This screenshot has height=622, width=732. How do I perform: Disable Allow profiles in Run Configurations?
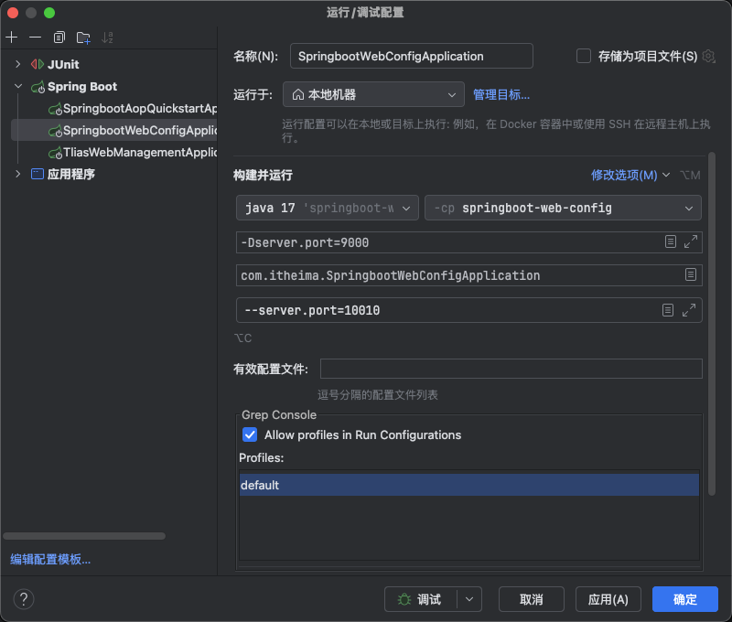point(249,435)
